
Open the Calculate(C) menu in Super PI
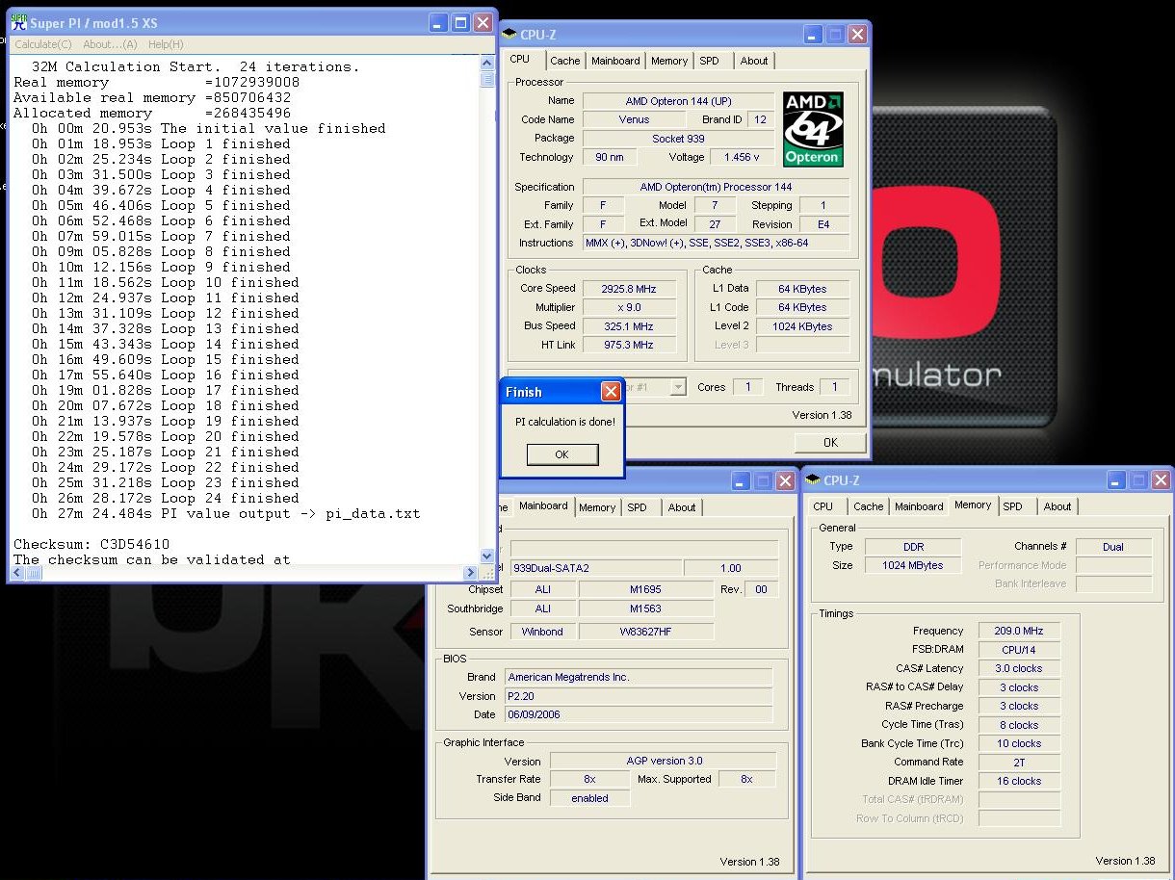(42, 44)
